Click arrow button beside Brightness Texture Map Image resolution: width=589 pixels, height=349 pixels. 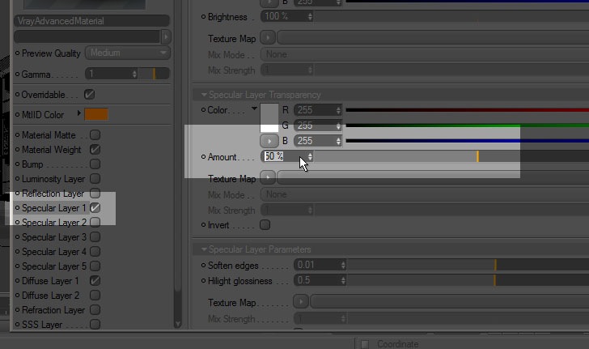pos(268,37)
